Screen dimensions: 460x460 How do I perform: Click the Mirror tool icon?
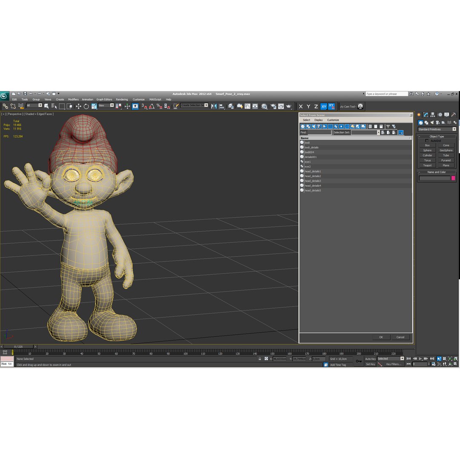point(214,106)
